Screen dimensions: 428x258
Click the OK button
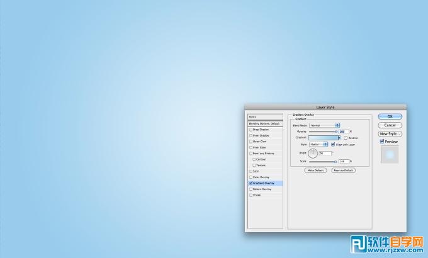point(390,116)
